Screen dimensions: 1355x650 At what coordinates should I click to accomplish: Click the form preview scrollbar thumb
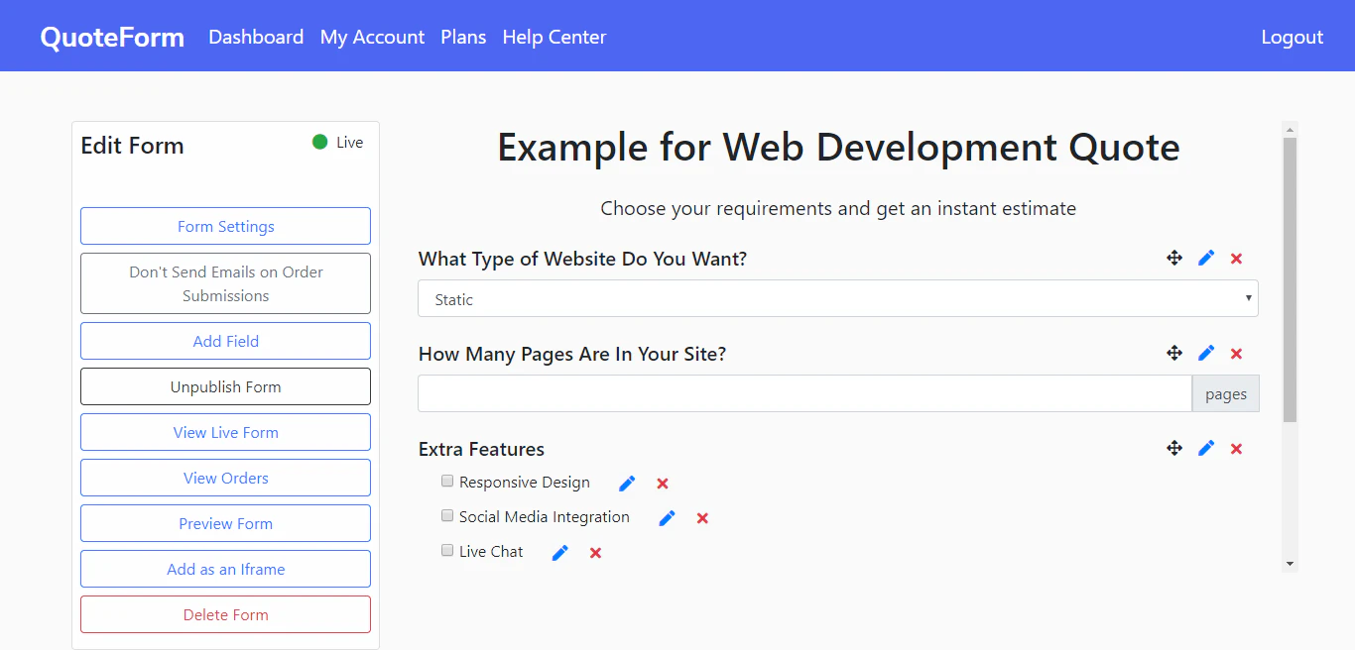[1290, 280]
